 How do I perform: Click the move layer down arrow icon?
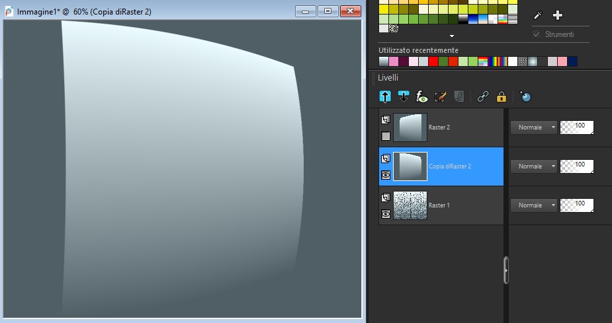click(403, 96)
